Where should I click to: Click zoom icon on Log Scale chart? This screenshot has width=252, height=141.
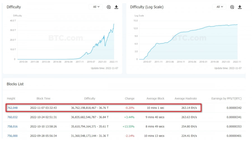pos(232,7)
